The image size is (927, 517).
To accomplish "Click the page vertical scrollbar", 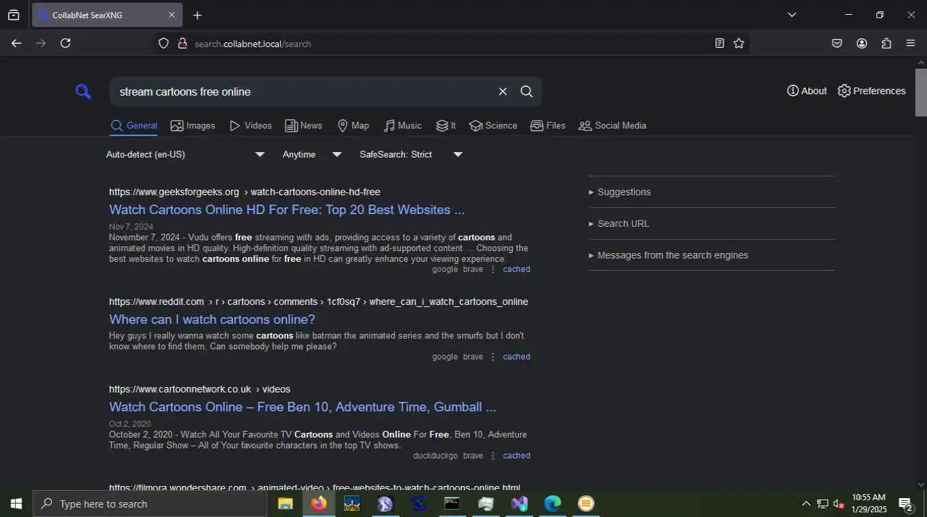I will click(921, 92).
